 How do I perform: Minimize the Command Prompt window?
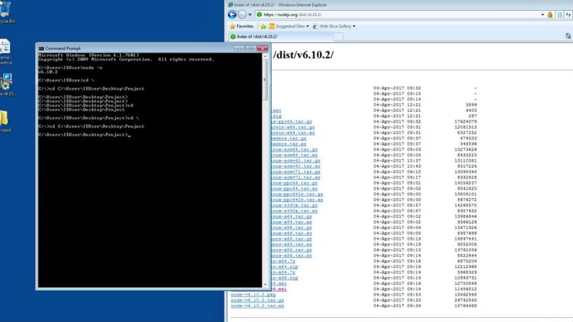pos(239,49)
